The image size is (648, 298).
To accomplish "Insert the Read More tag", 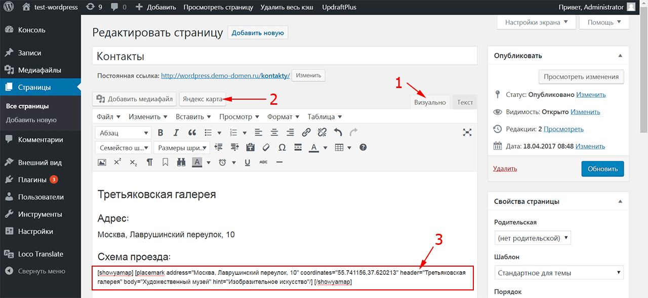I will tap(298, 147).
